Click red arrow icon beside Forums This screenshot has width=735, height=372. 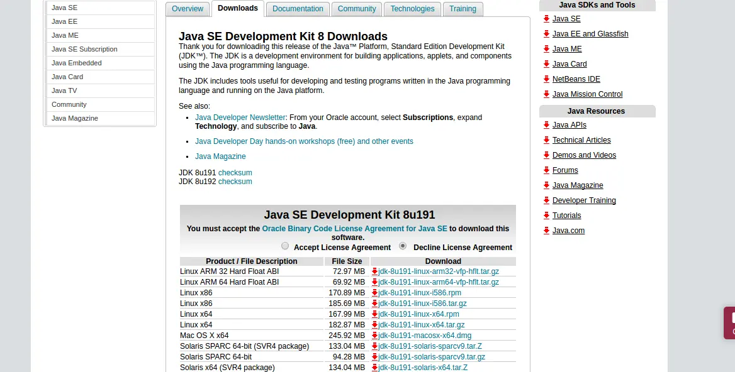pos(546,170)
